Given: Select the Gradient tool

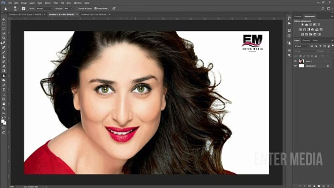Looking at the screenshot, I should pos(4,71).
